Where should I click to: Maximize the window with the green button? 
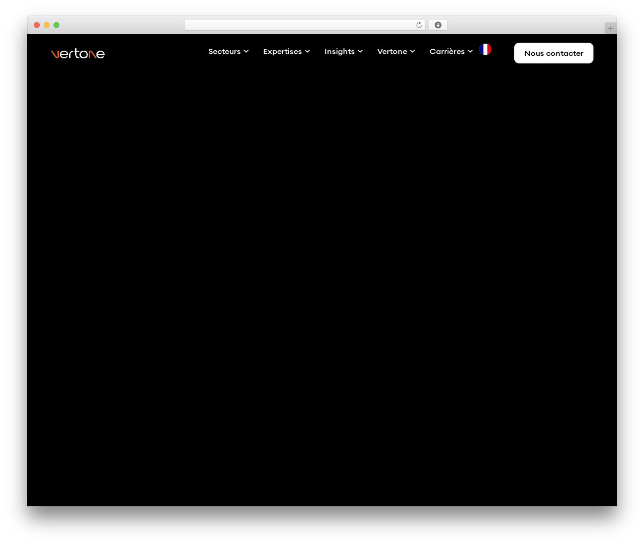[x=56, y=25]
